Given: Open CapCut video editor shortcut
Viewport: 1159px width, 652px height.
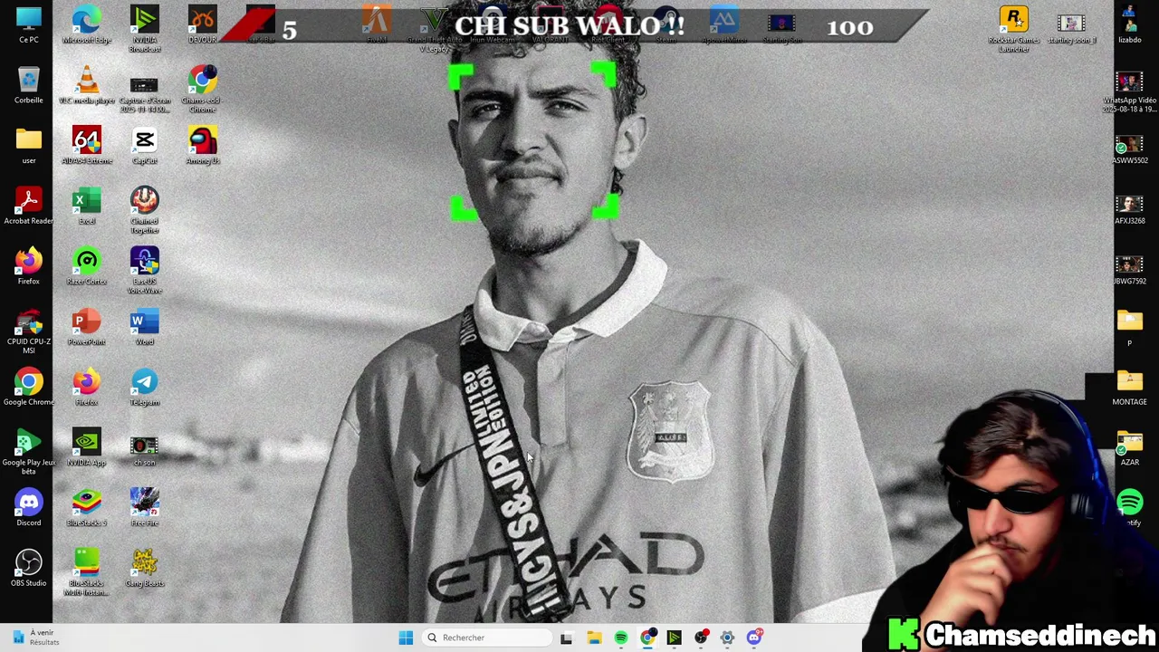Looking at the screenshot, I should tap(144, 146).
